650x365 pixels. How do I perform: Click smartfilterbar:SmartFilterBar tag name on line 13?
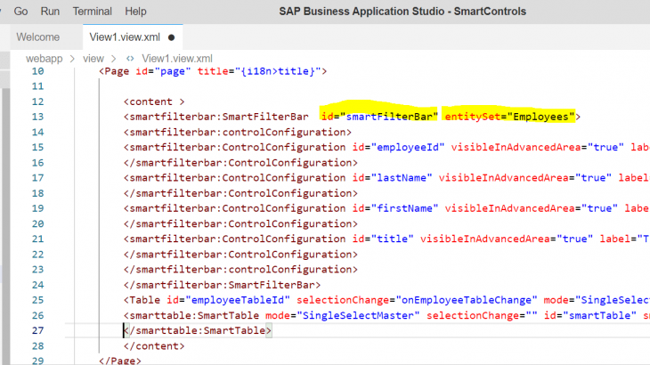pyautogui.click(x=219, y=117)
